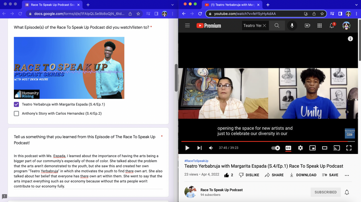The image size is (361, 202).
Task: Open video settings gear
Action: click(300, 148)
